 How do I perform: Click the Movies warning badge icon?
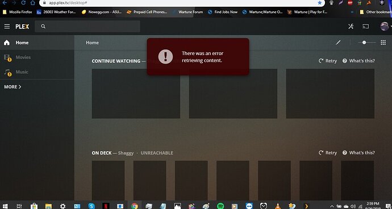pos(10,60)
